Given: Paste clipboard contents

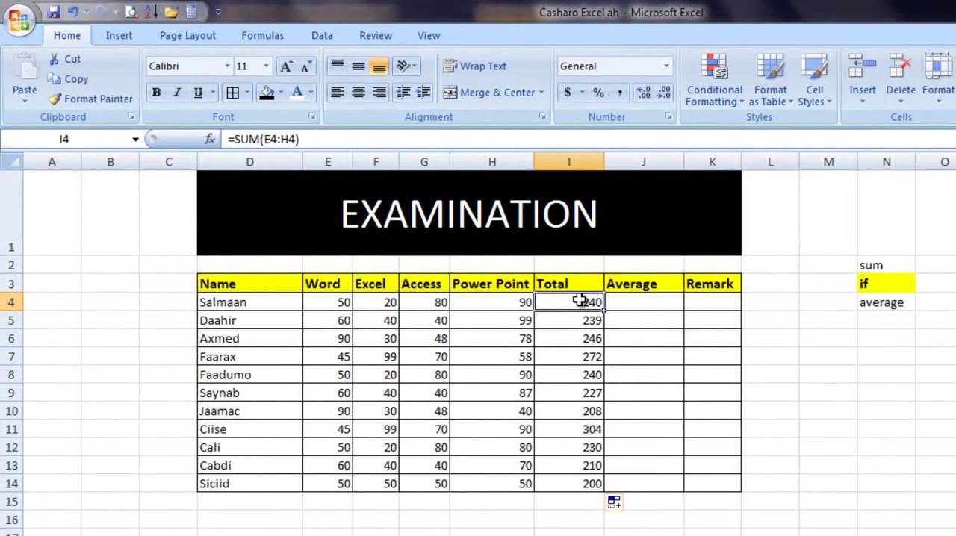Looking at the screenshot, I should coord(25,77).
